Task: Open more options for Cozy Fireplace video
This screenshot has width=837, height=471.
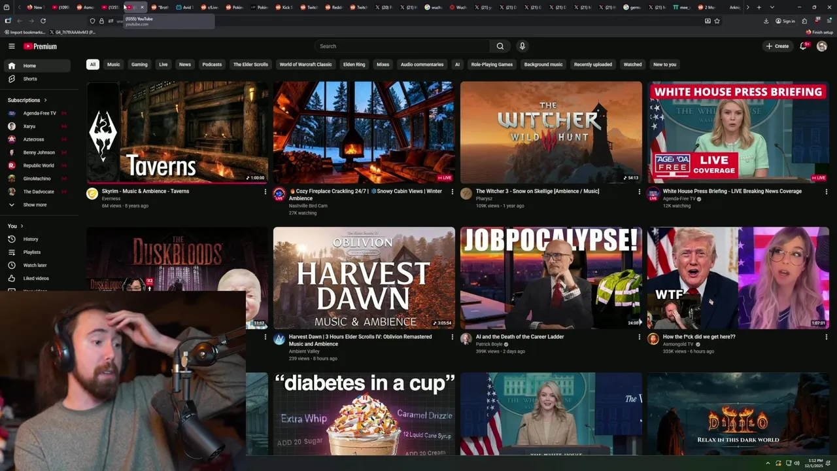Action: click(452, 192)
